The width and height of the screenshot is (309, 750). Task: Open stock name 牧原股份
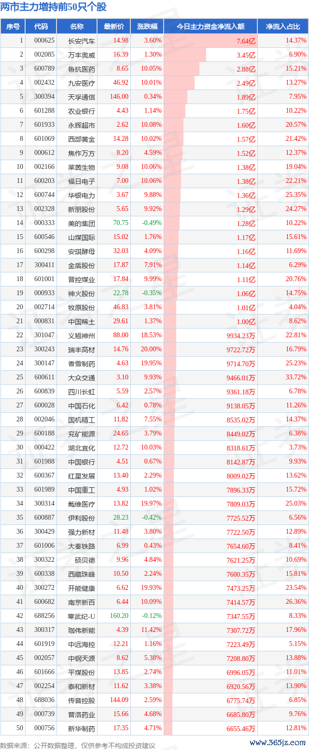[x=82, y=307]
